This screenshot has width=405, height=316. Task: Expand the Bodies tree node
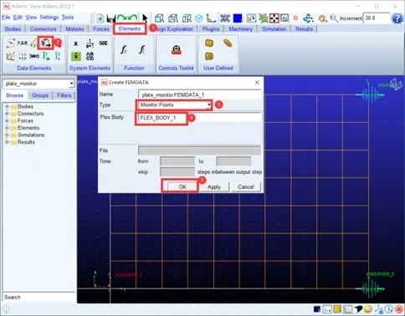coord(7,107)
